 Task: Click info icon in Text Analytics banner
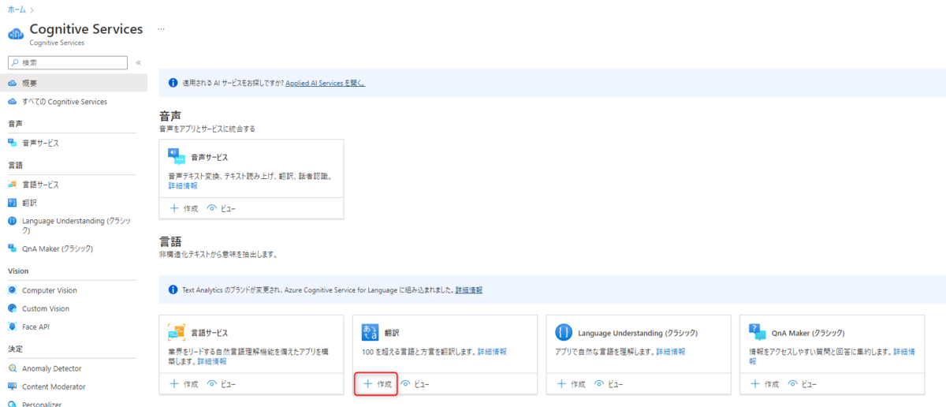coord(173,289)
